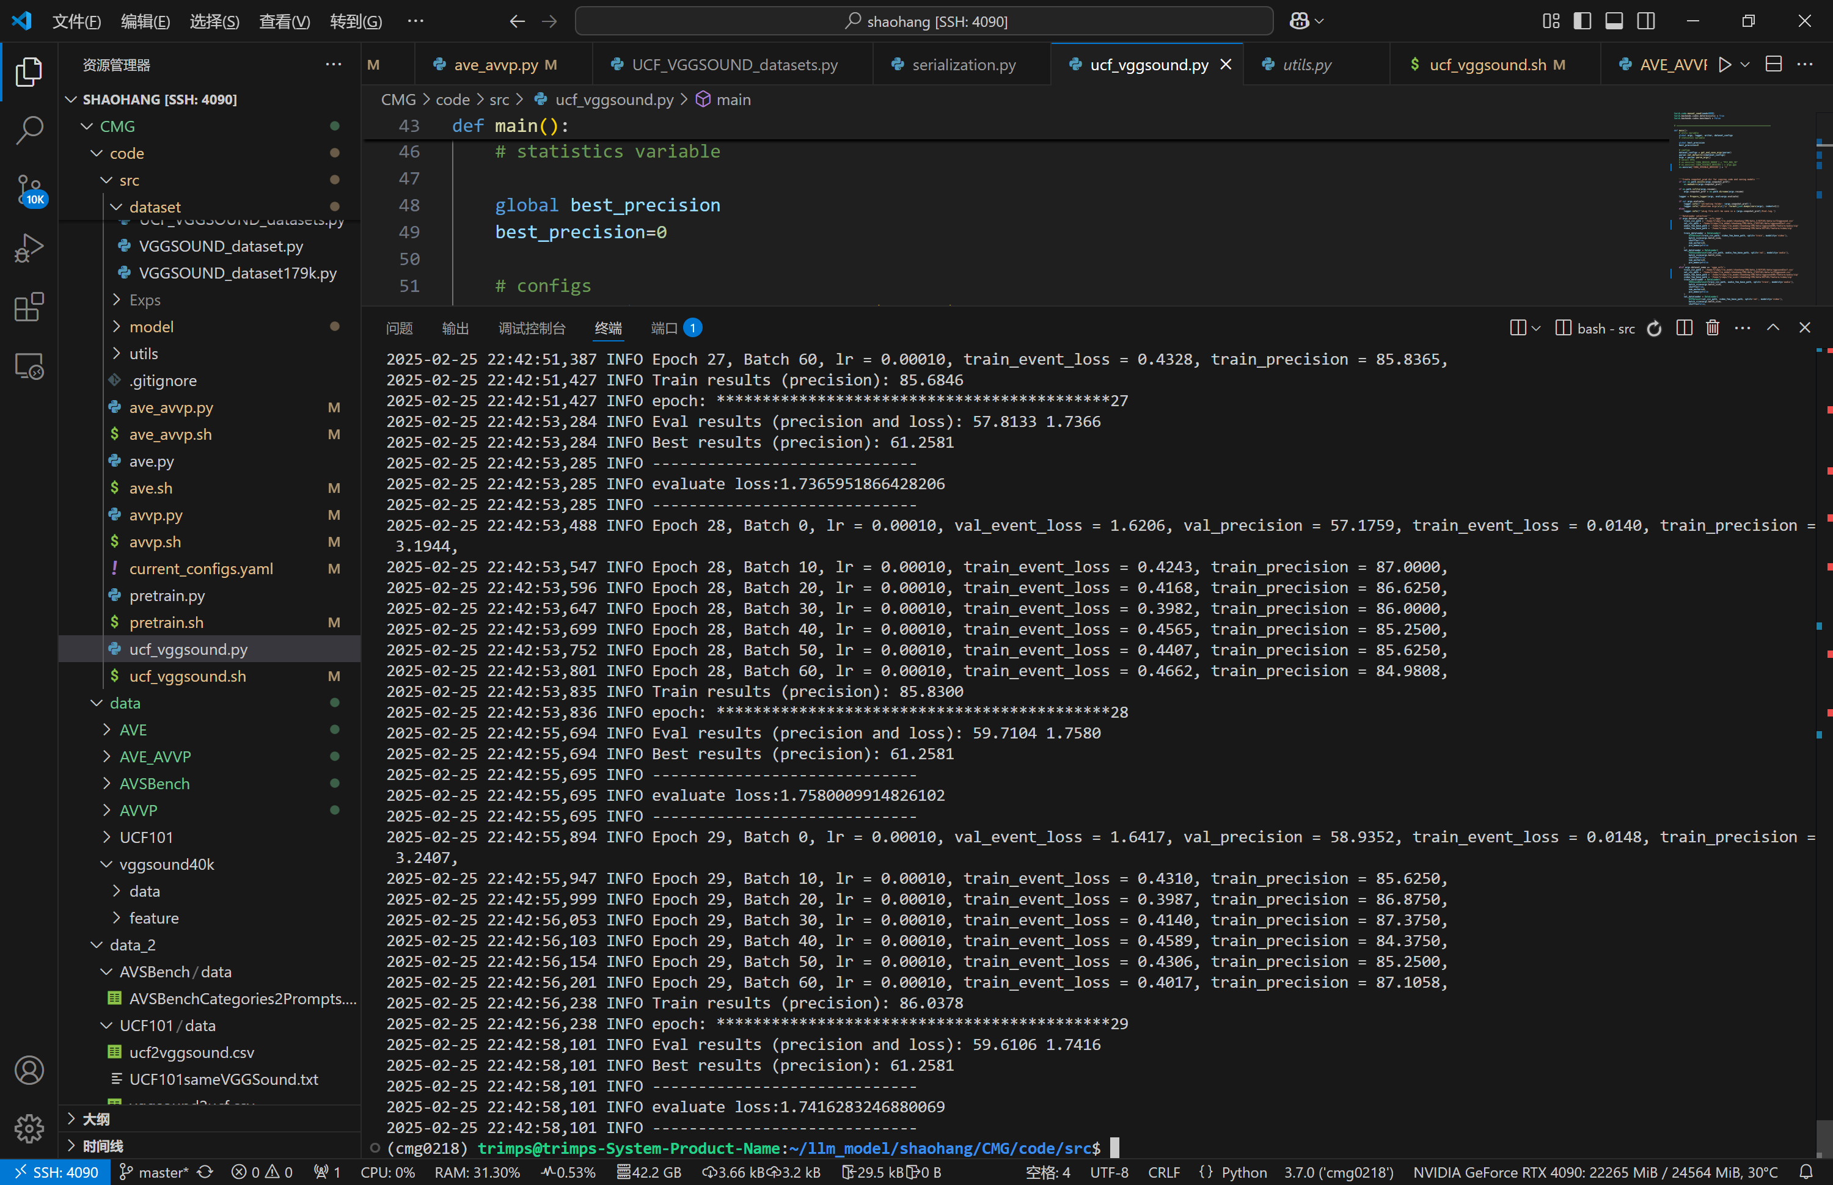Viewport: 1833px width, 1185px height.
Task: Open the Search view in activity bar
Action: (x=29, y=130)
